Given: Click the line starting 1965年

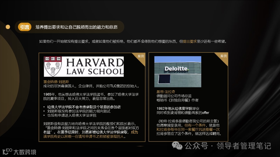Looking at the screenshot, I should (91, 95).
